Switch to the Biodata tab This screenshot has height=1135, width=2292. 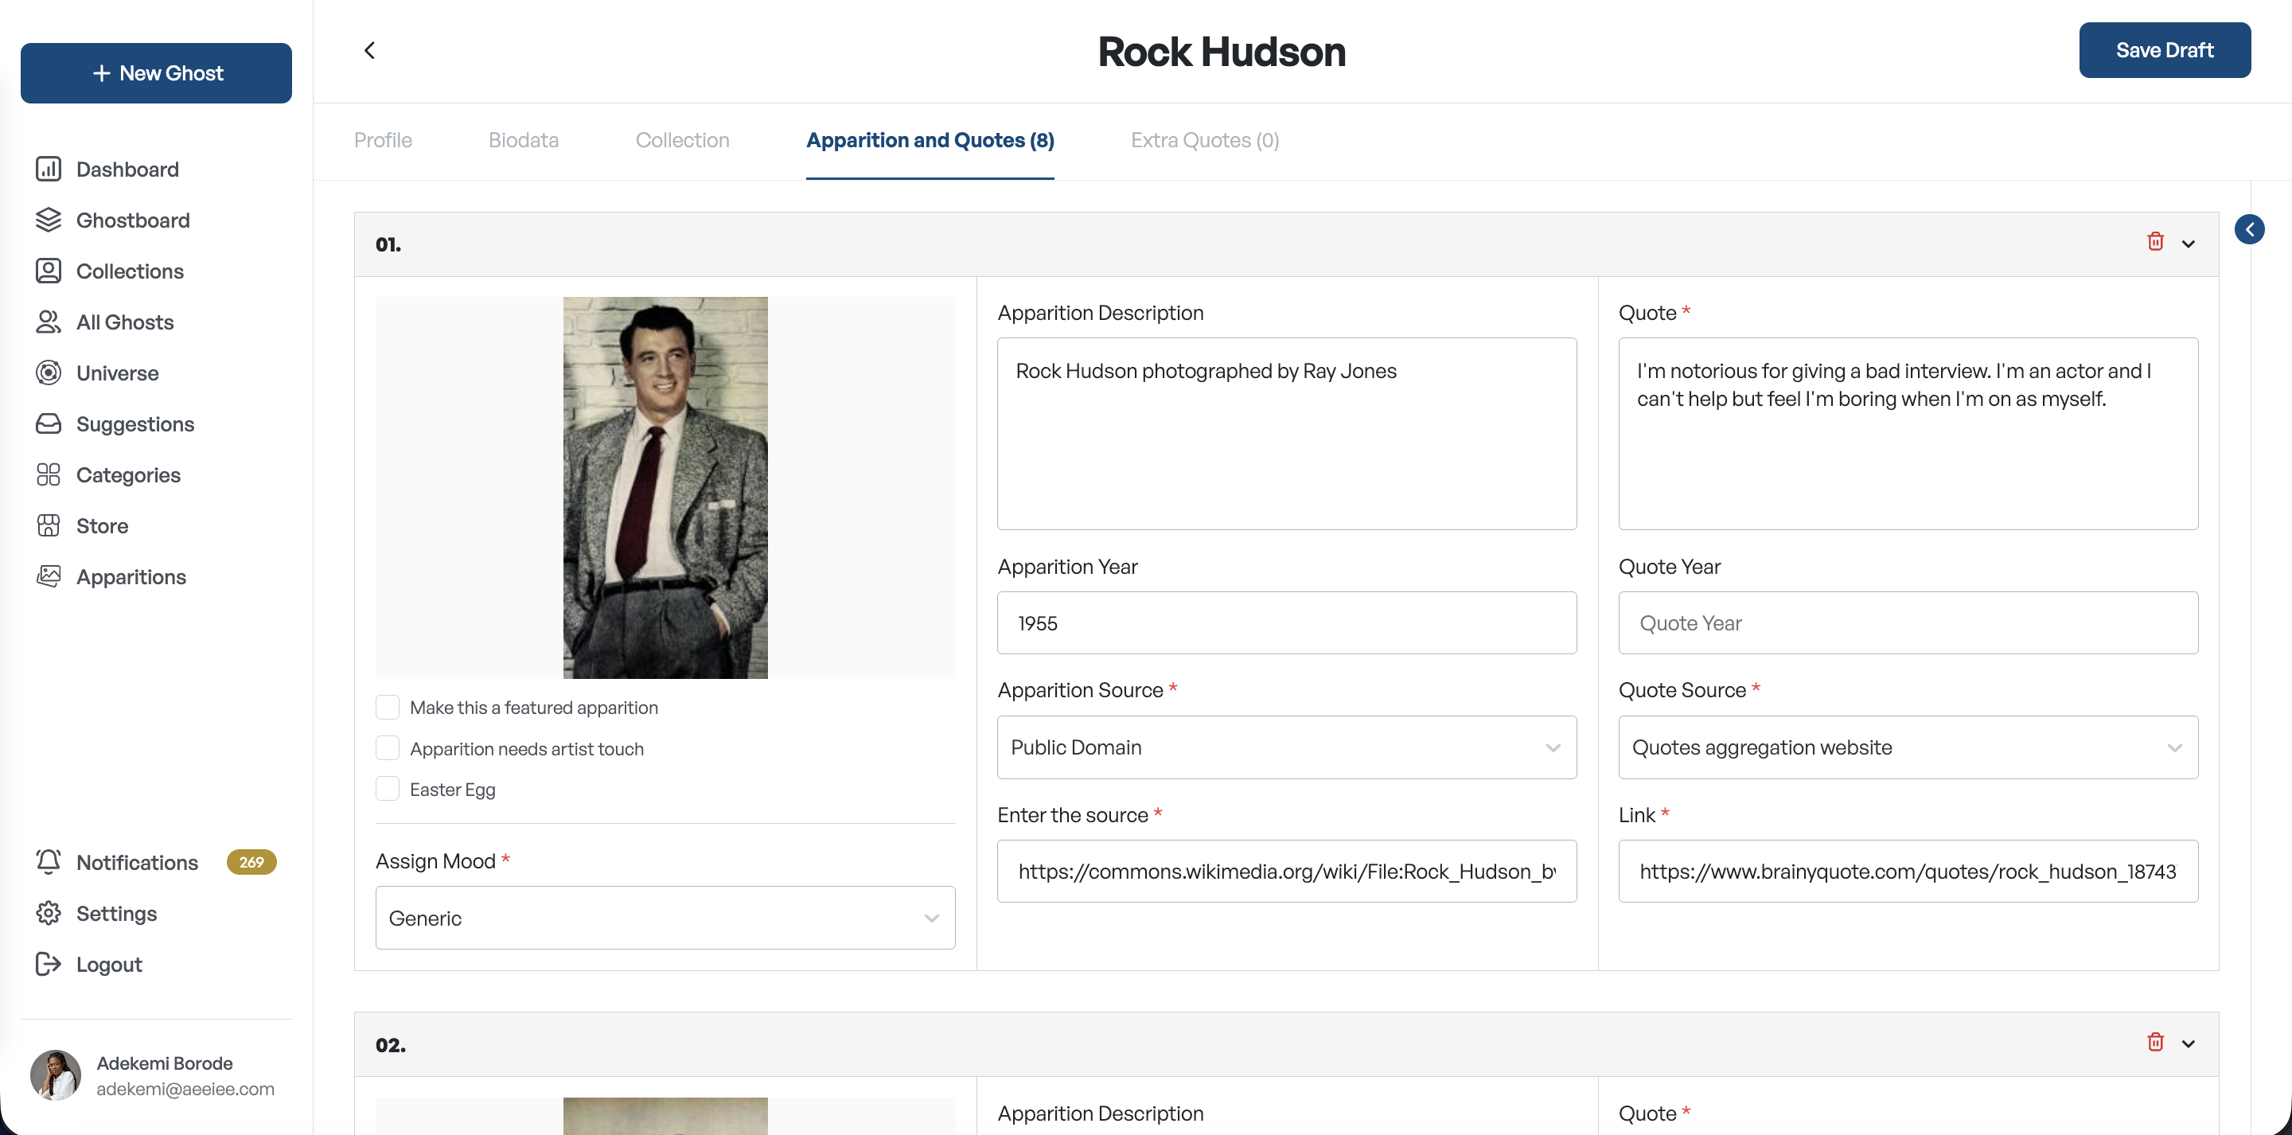coord(523,141)
